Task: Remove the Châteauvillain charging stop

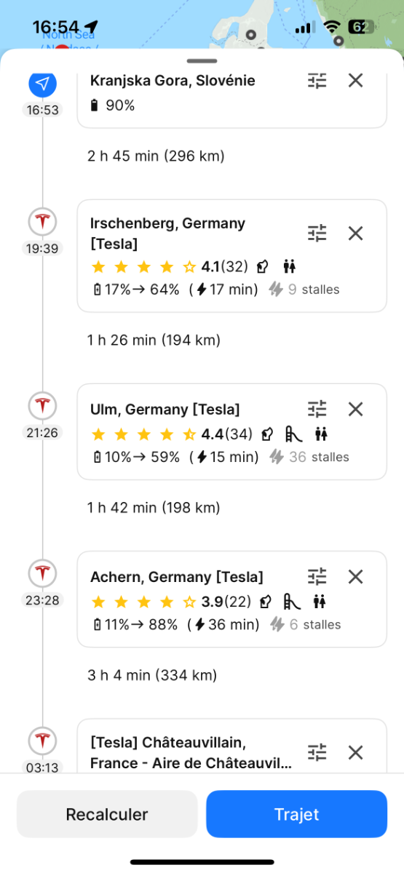Action: (x=355, y=752)
